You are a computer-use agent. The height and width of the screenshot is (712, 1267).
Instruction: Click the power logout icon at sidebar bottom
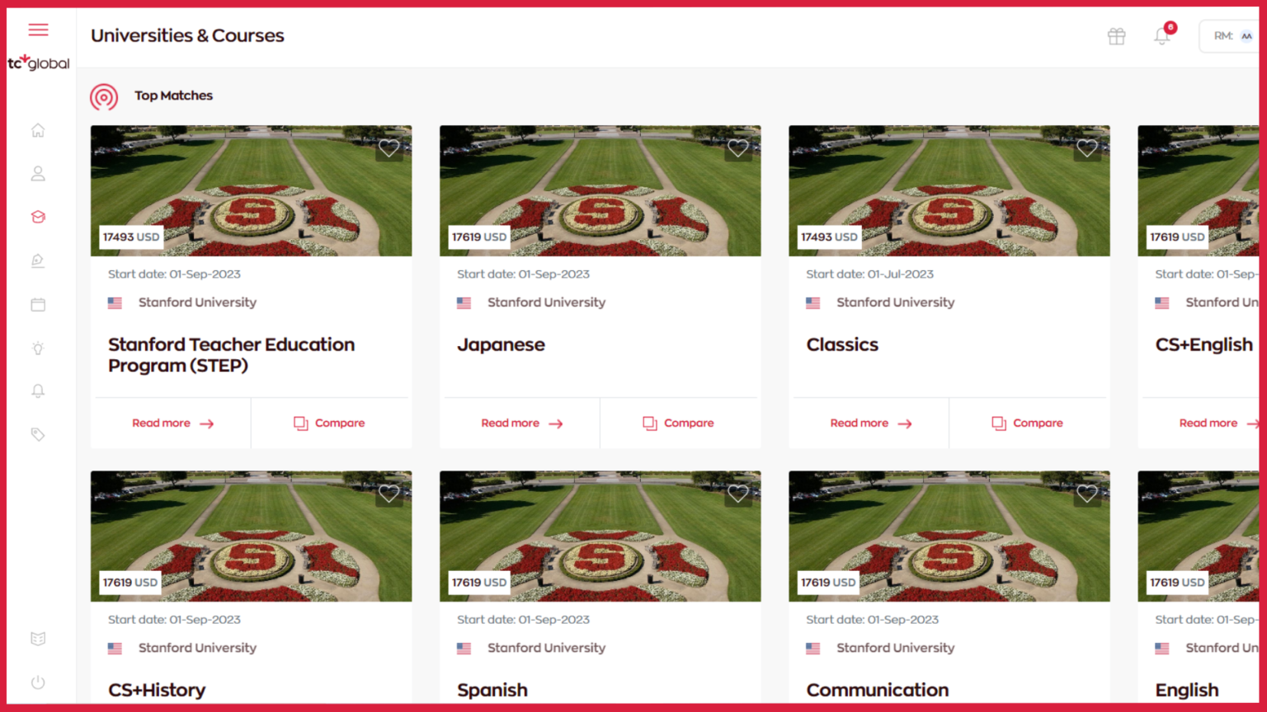click(x=38, y=682)
